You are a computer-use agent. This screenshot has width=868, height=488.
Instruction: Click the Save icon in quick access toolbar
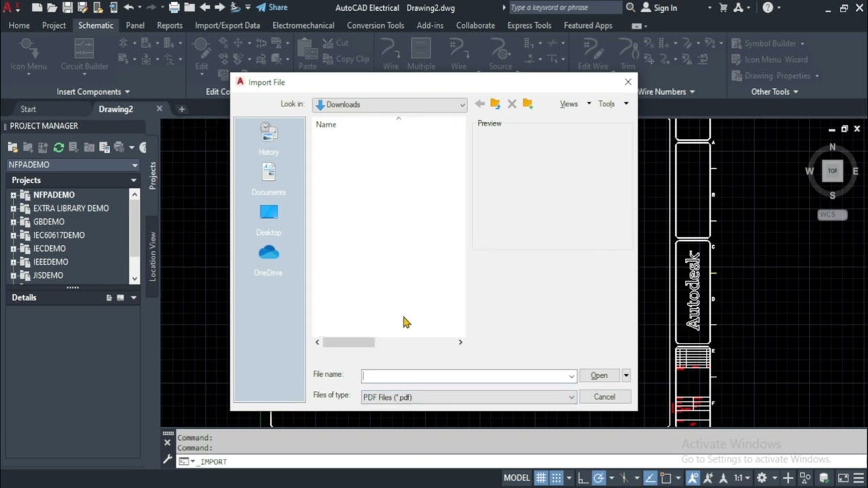[x=67, y=7]
